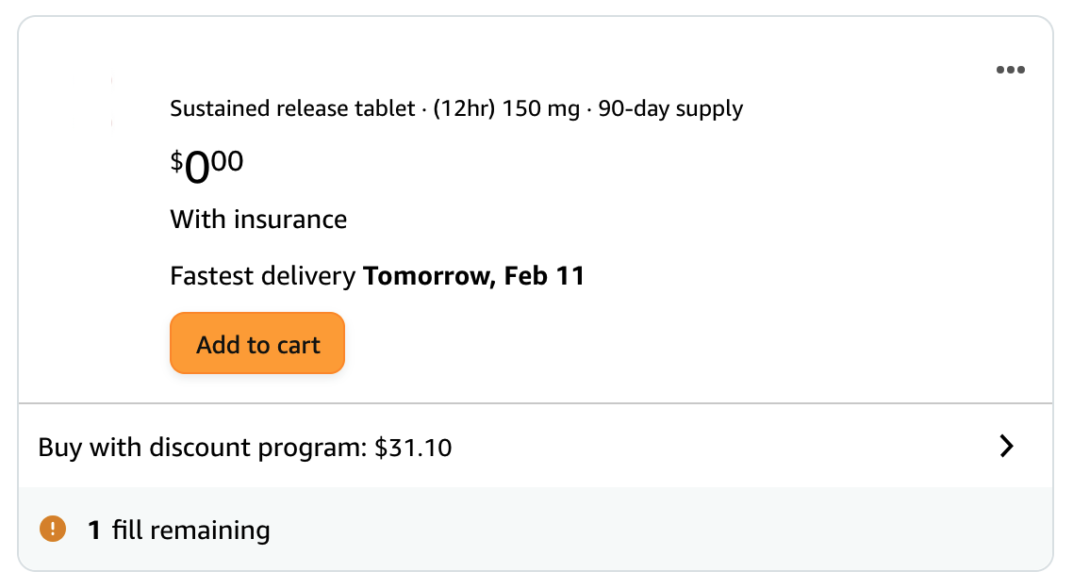Screen dimensions: 1073x588
Task: Click the medication image placeholder
Action: (x=112, y=102)
